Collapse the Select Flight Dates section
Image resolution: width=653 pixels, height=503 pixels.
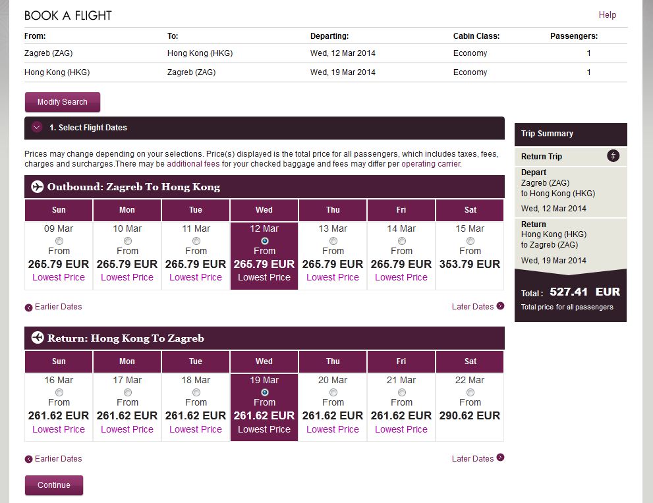(x=37, y=128)
